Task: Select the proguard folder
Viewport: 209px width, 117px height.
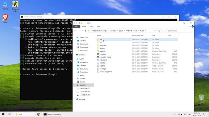Action: 103,45
